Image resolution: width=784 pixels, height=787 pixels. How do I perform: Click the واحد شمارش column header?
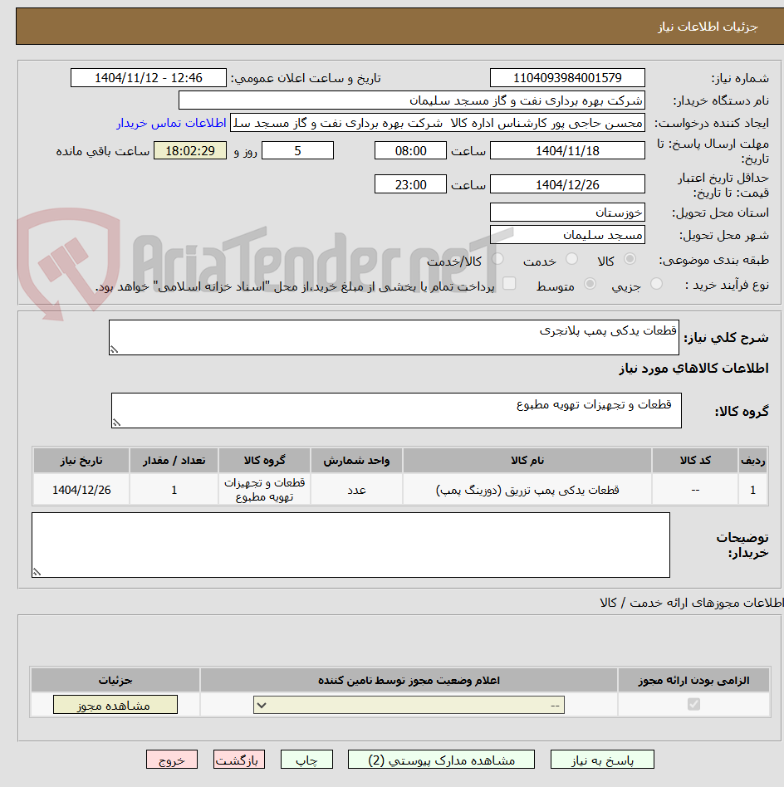356,461
